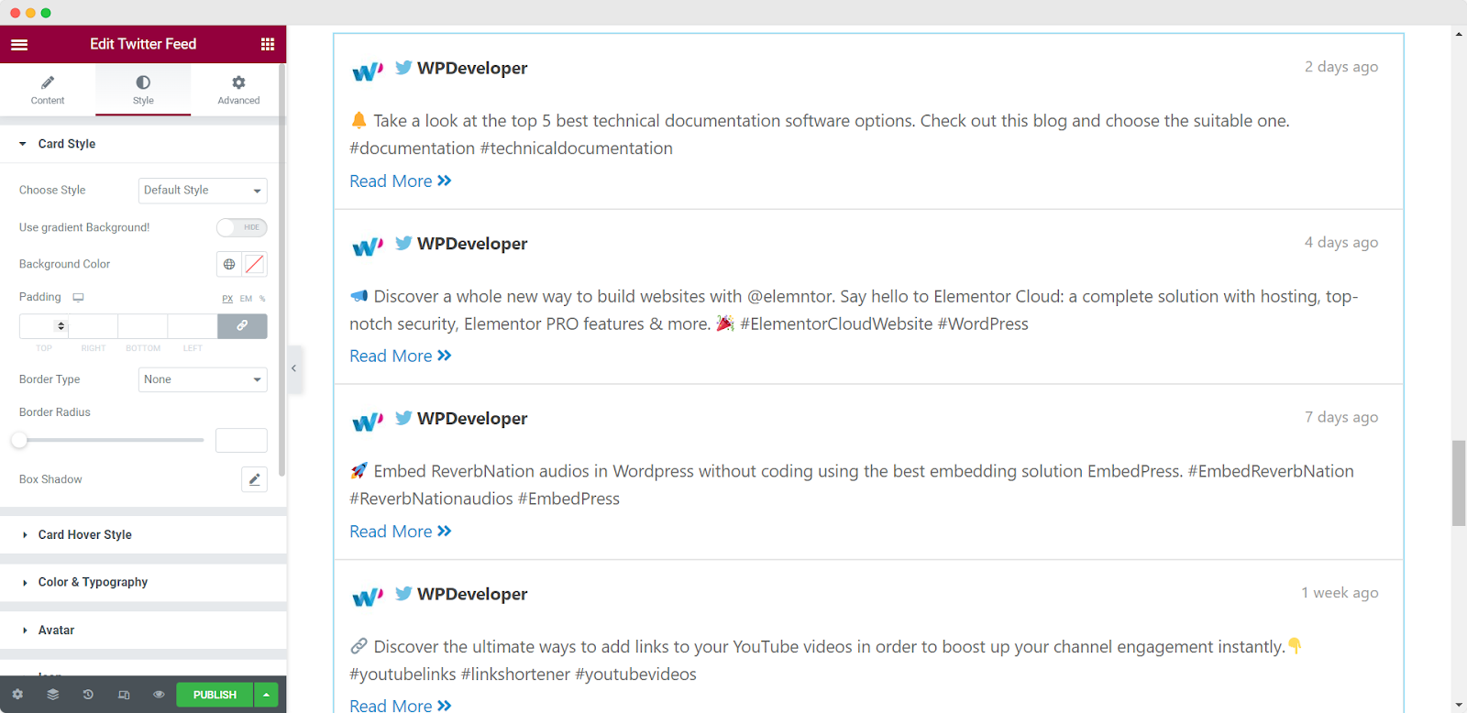Click the '7 days ago' timestamp

1341,417
